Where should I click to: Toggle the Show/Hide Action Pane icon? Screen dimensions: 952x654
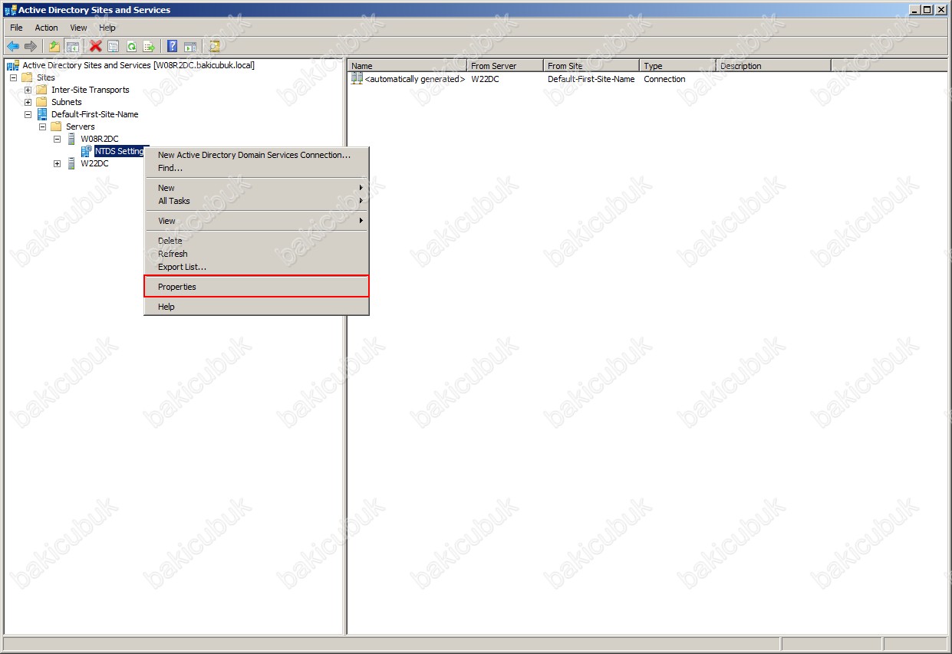click(x=189, y=46)
